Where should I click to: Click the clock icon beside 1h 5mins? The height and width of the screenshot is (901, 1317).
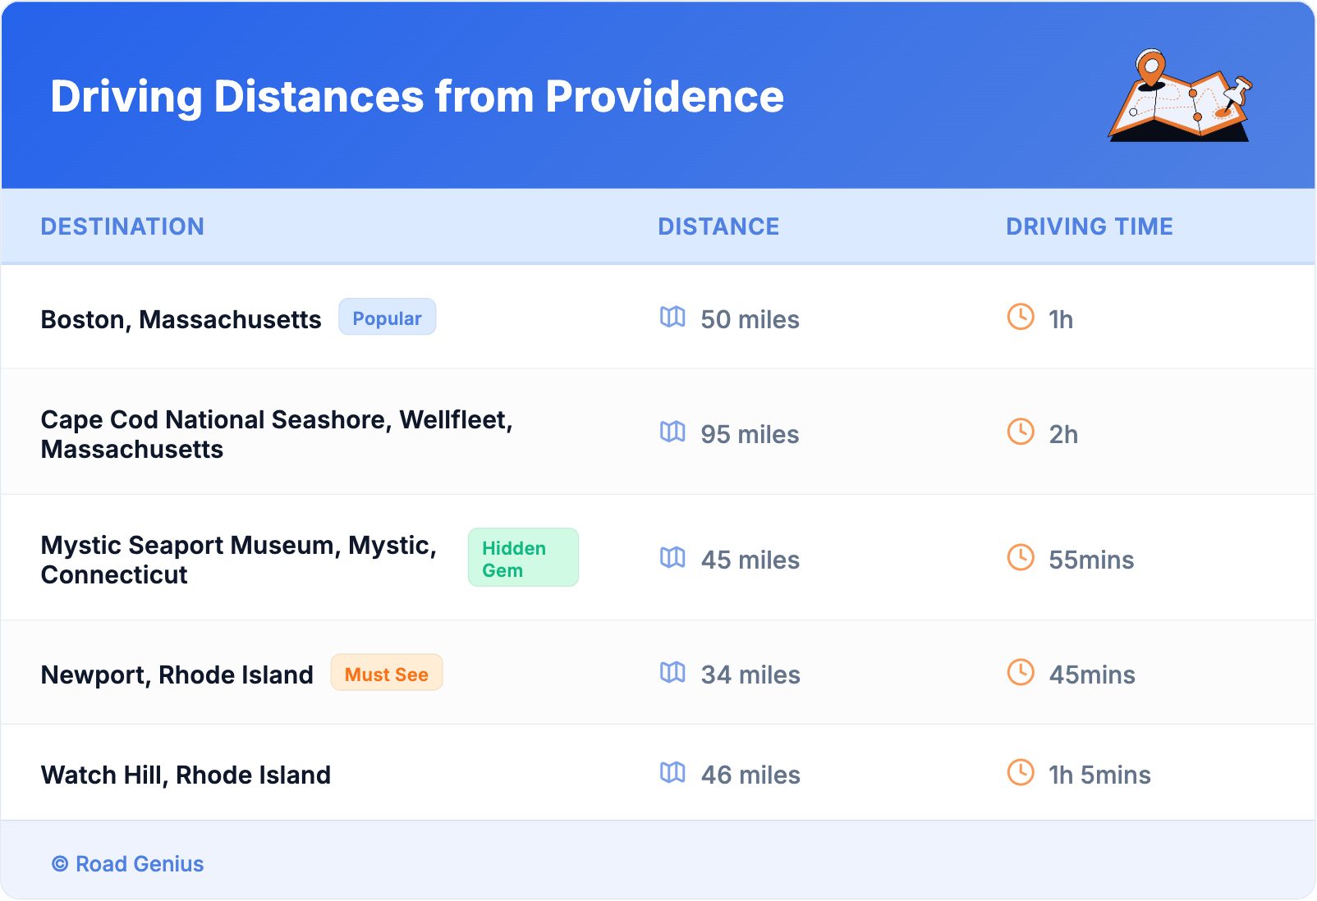1021,772
